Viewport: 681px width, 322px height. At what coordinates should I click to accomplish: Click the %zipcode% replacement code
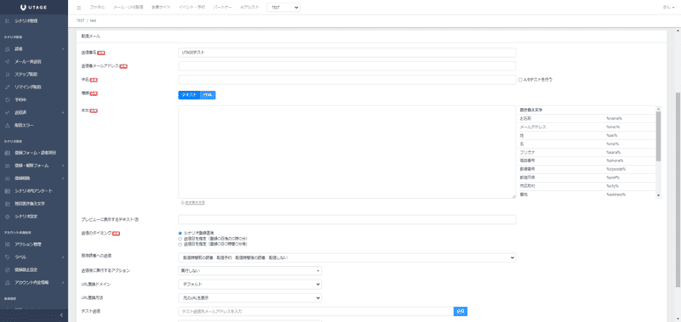(615, 169)
